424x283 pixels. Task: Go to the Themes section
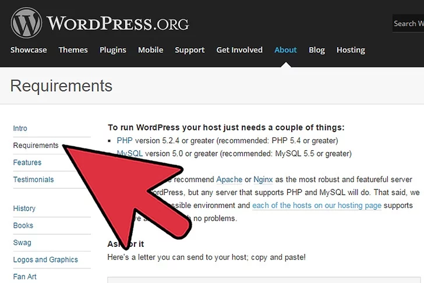click(73, 50)
